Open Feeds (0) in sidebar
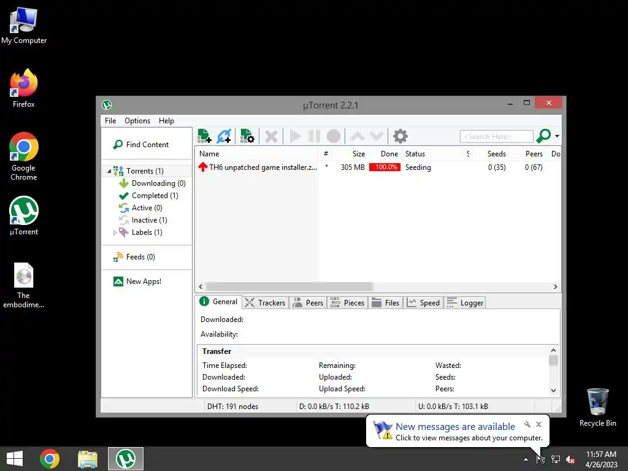This screenshot has width=628, height=471. click(134, 257)
